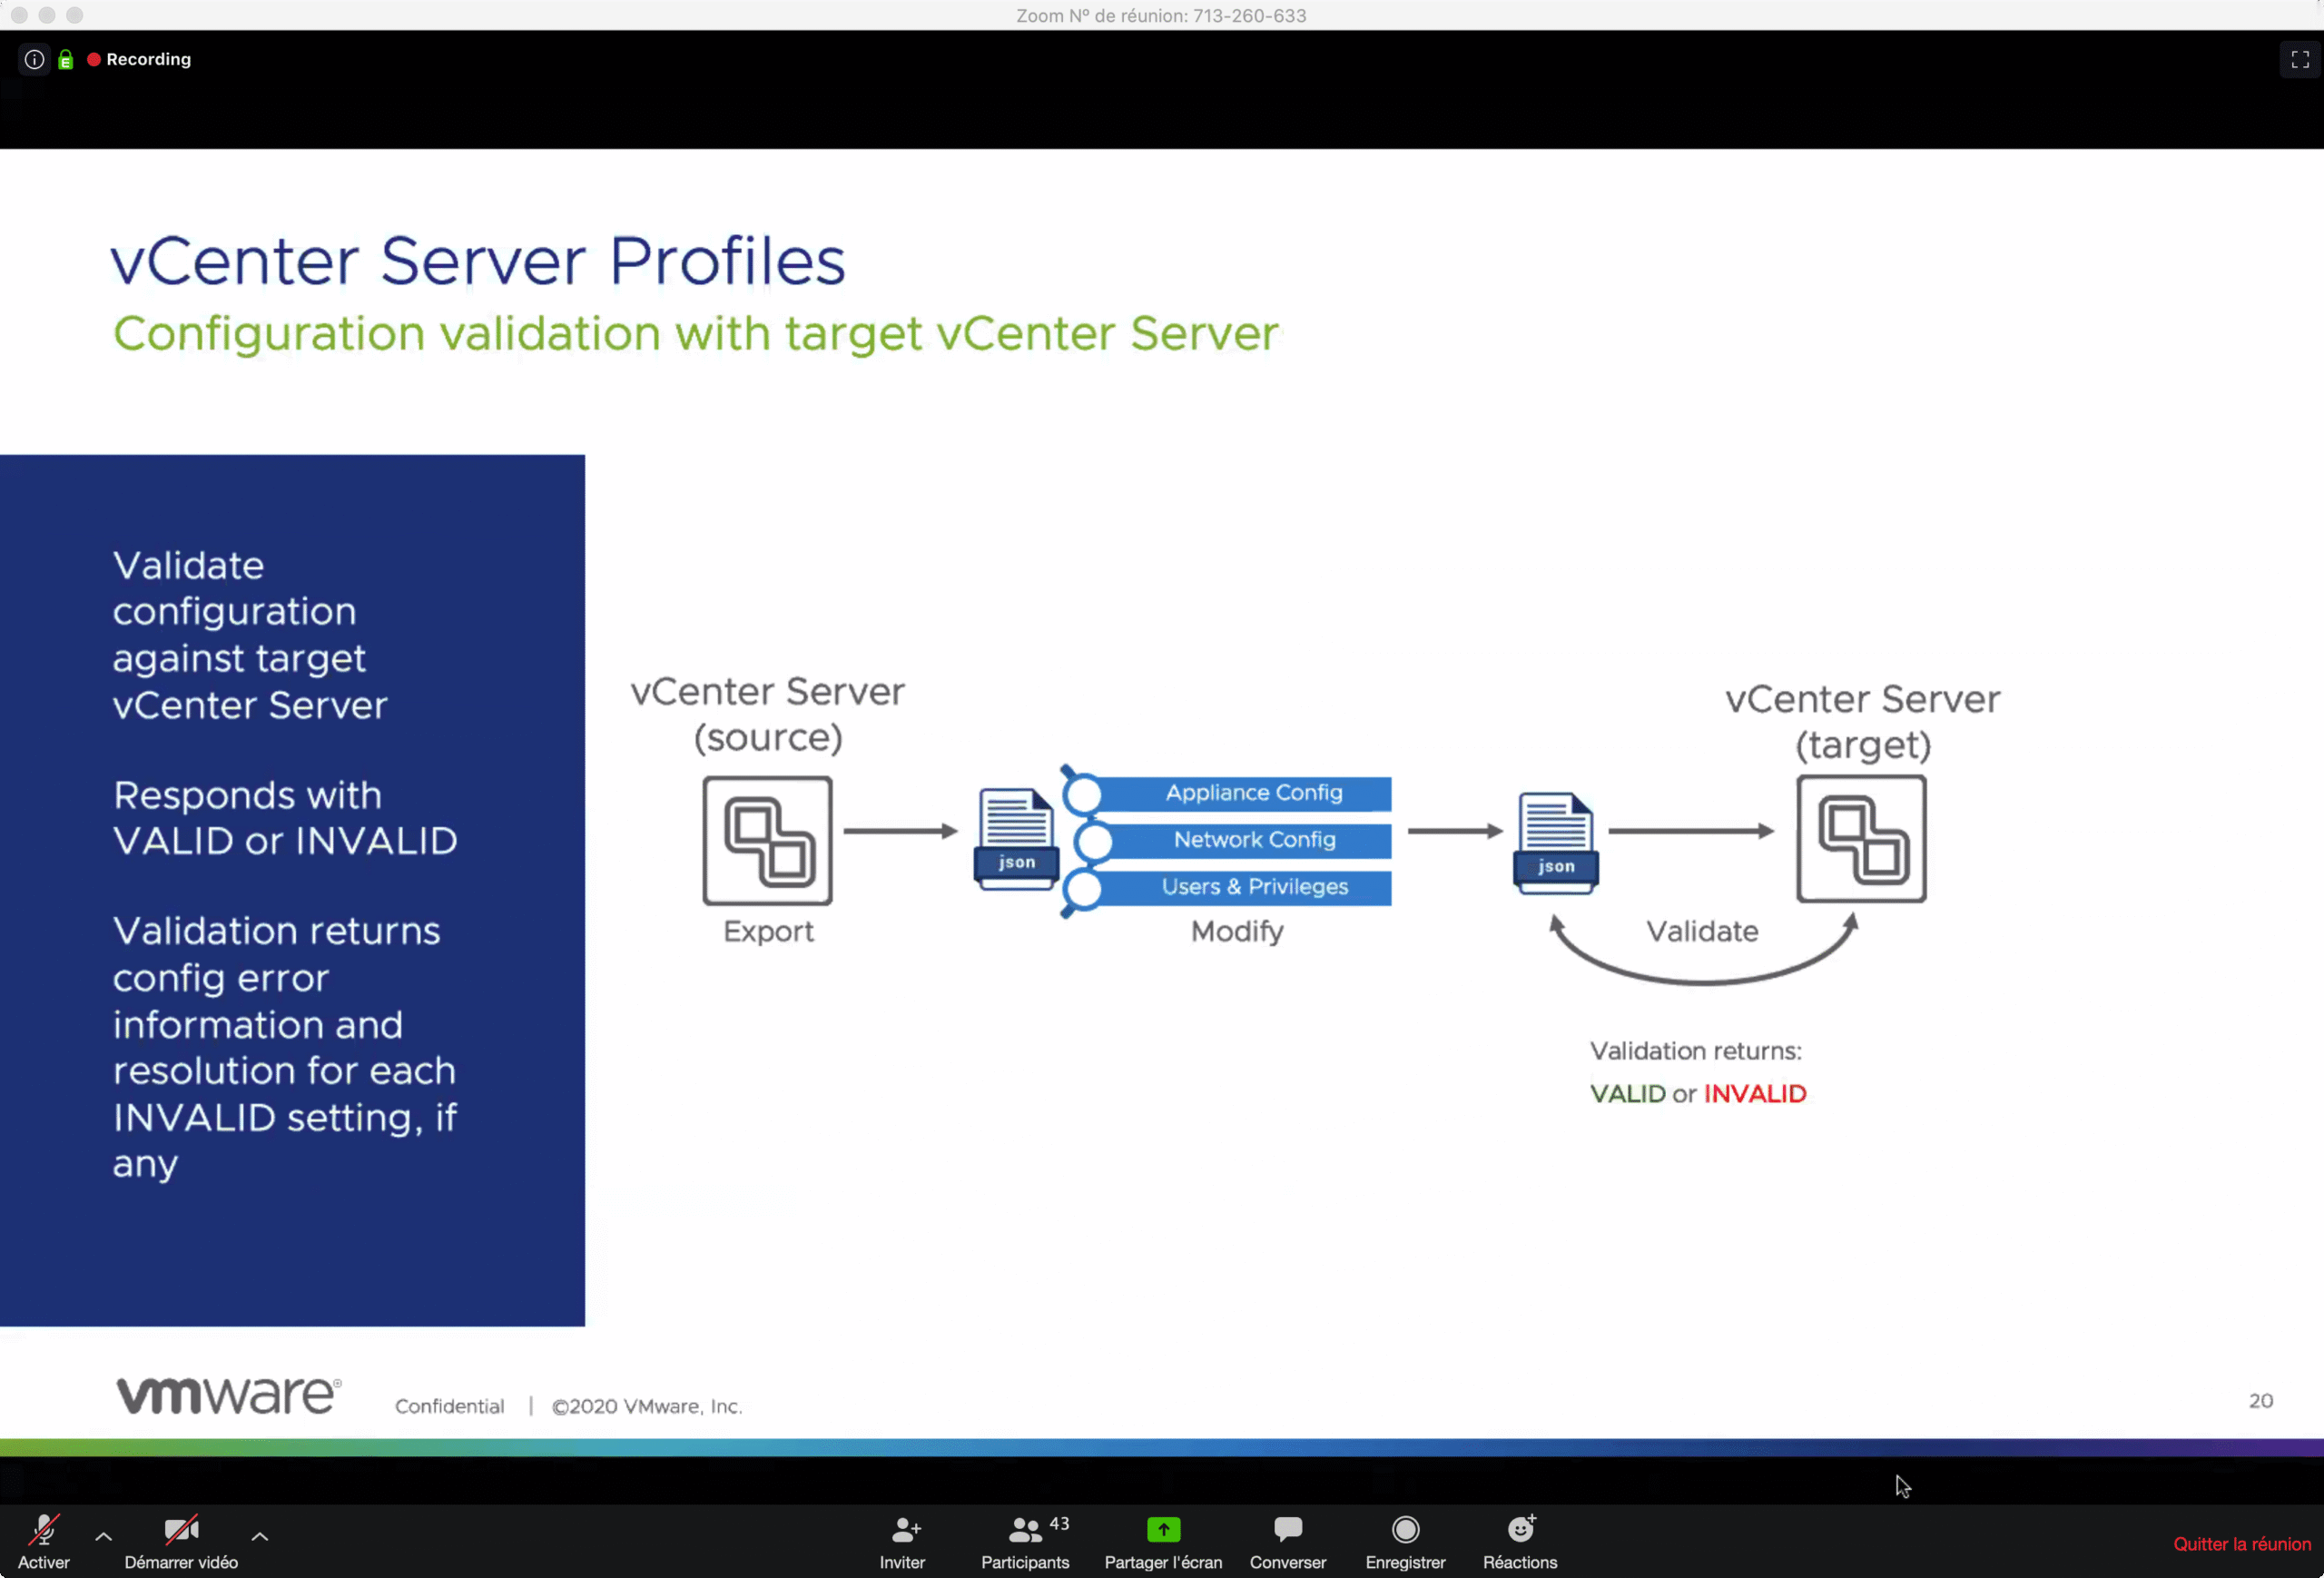Click the source vCenter Server icon on slide
Image resolution: width=2324 pixels, height=1578 pixels.
pos(767,840)
